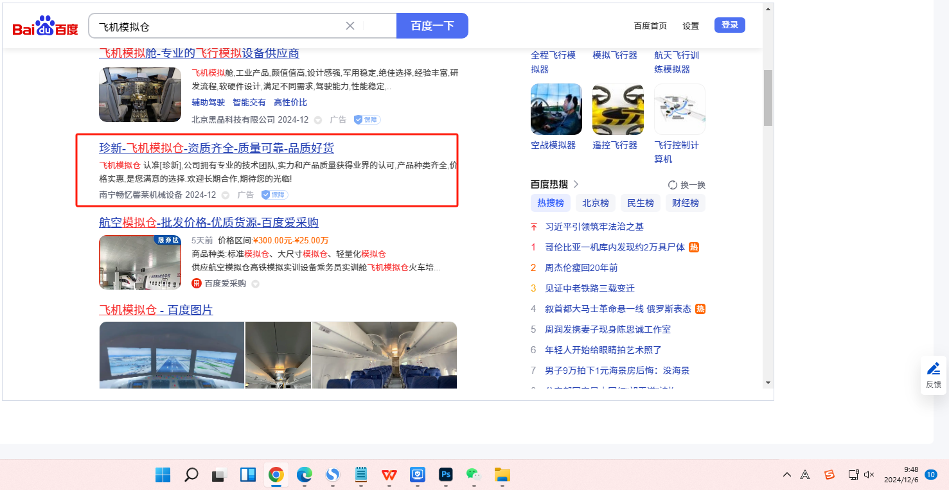Open Task View on the taskbar
This screenshot has width=949, height=490.
220,475
